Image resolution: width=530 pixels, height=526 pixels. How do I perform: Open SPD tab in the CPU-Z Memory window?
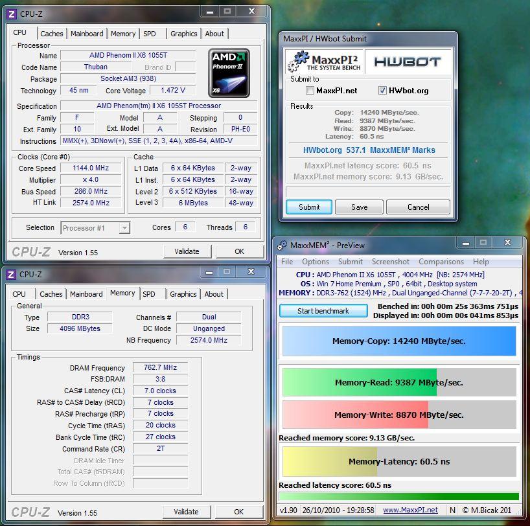tap(149, 294)
